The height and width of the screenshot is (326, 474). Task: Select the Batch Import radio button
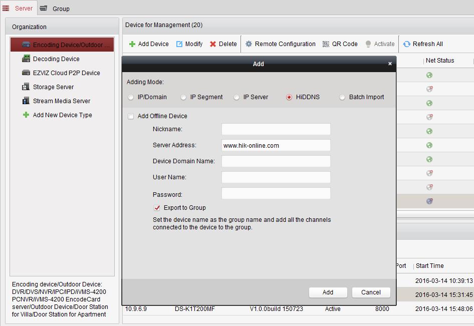(x=342, y=97)
